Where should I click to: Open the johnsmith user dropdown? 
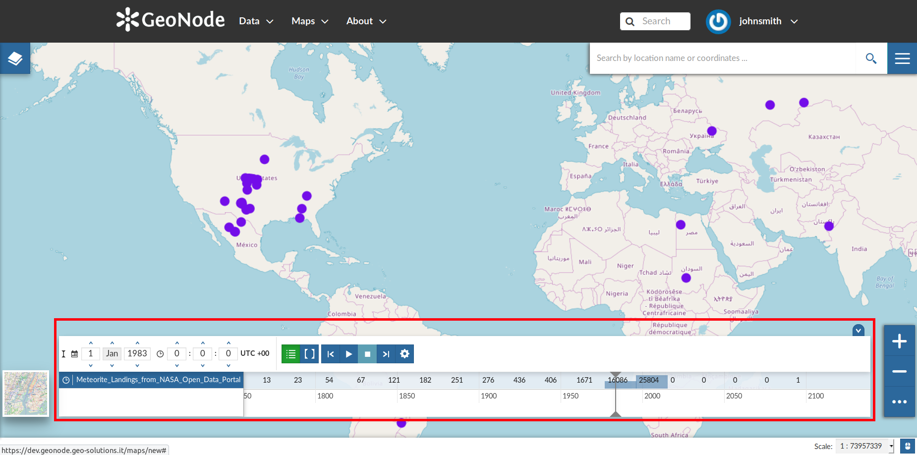point(768,21)
